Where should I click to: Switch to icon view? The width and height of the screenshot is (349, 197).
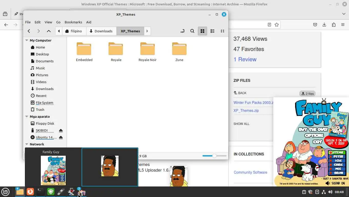[x=202, y=31]
